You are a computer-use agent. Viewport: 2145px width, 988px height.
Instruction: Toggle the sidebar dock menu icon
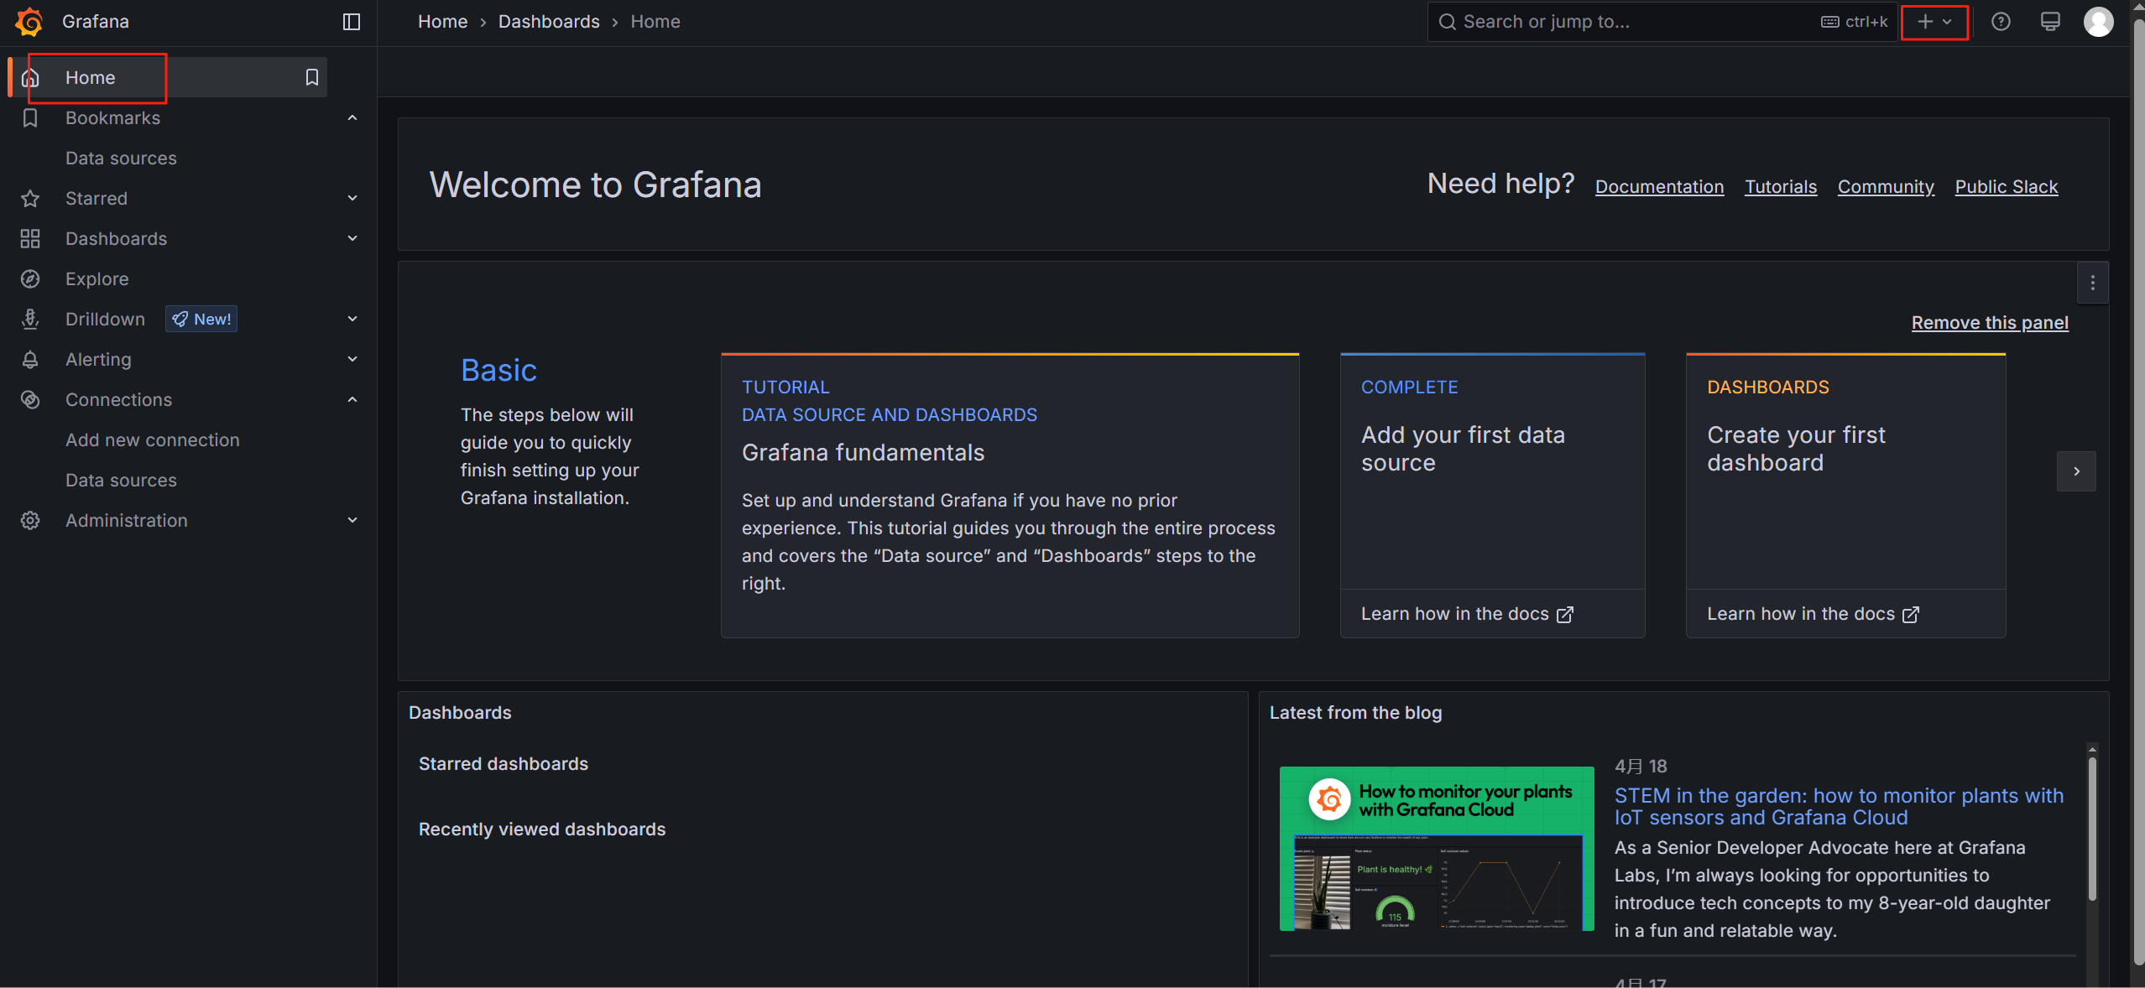(x=352, y=22)
